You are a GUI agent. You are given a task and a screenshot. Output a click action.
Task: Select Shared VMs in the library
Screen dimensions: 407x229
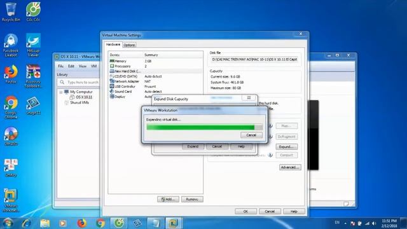tap(79, 102)
